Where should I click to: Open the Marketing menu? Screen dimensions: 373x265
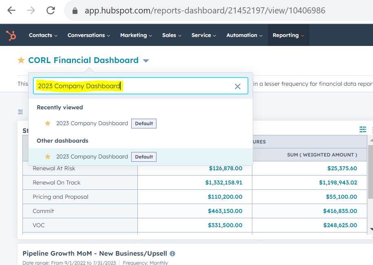[136, 35]
